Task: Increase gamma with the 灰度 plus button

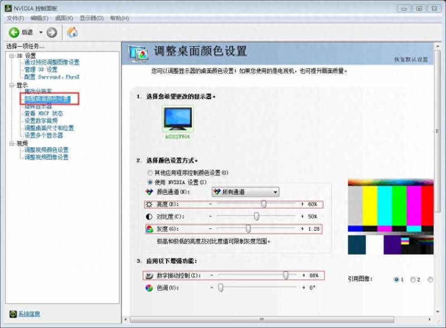Action: (x=302, y=228)
